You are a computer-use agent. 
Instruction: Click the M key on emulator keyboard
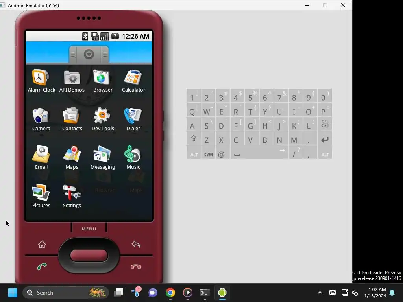pos(296,139)
